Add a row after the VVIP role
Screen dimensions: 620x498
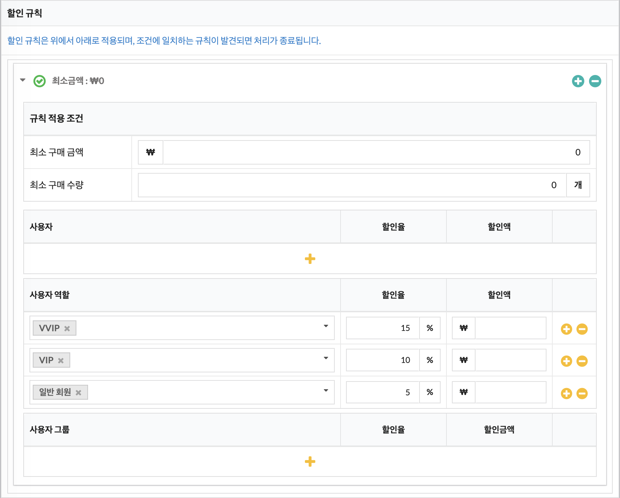566,329
